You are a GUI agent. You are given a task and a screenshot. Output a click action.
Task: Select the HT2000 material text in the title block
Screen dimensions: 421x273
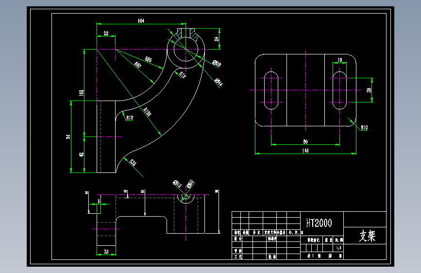click(319, 223)
